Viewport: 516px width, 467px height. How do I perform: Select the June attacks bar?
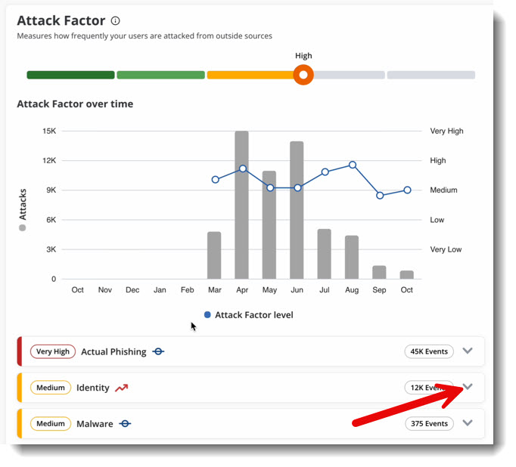coord(297,210)
